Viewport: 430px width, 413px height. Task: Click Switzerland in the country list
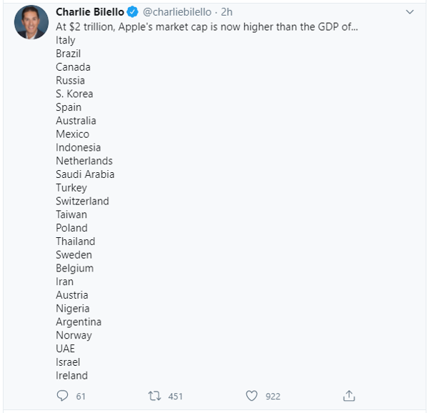pos(82,201)
